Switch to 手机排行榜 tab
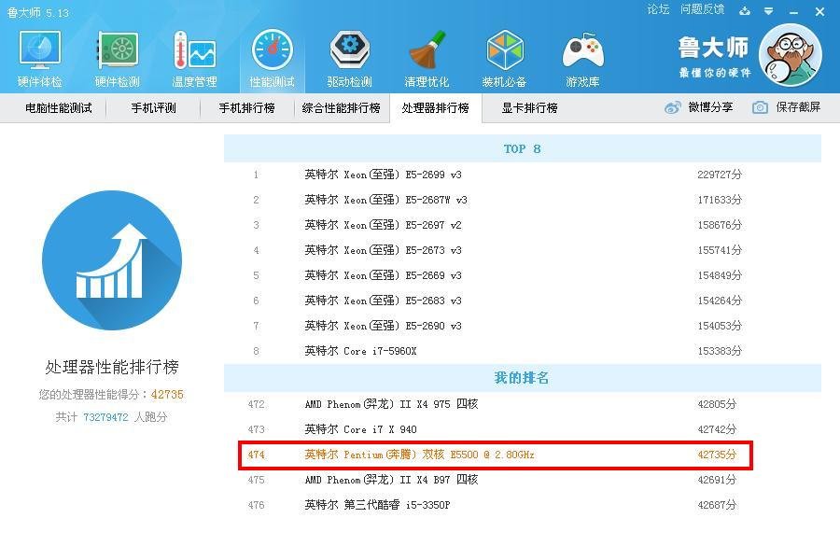This screenshot has width=840, height=560. coord(246,108)
